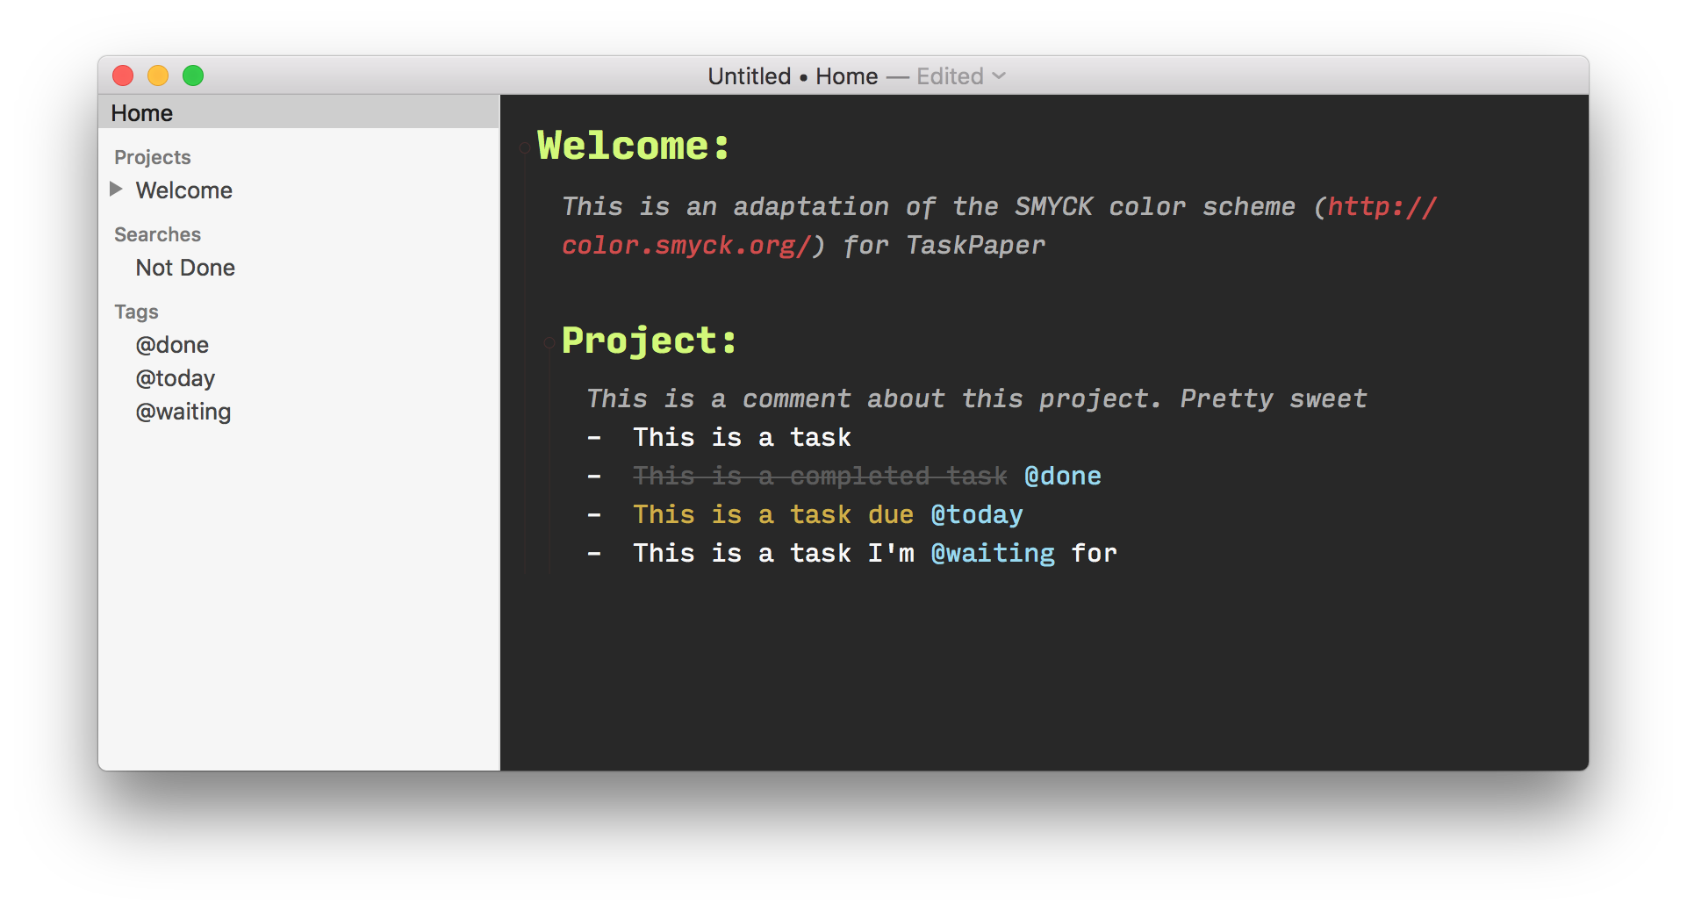
Task: Click the dash before task due @today
Action: [594, 514]
